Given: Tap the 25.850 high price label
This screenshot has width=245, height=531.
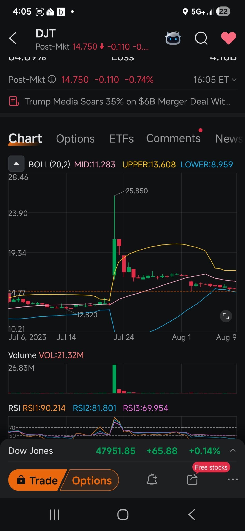Looking at the screenshot, I should click(137, 191).
